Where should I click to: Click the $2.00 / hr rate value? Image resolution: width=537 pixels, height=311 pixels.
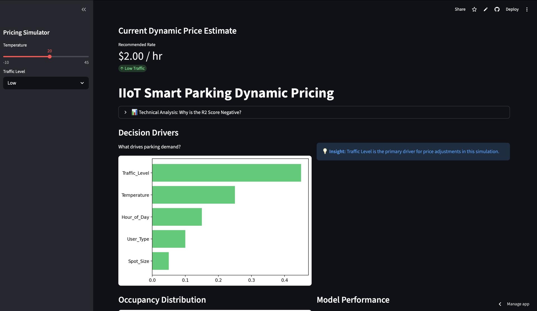click(x=140, y=56)
